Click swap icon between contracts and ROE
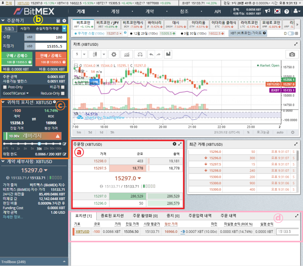Viewport: 303px width, 266px height. pyautogui.click(x=34, y=119)
